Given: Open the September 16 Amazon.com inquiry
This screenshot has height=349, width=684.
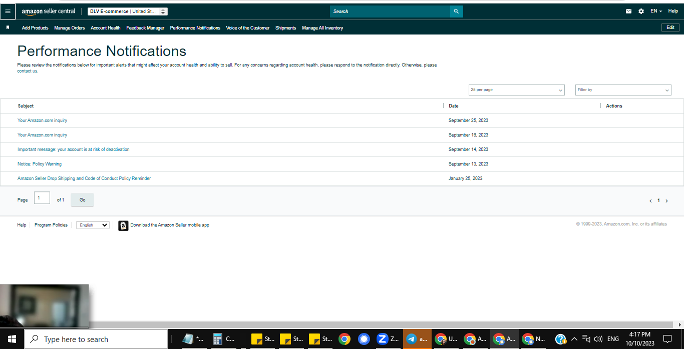Looking at the screenshot, I should pos(43,135).
